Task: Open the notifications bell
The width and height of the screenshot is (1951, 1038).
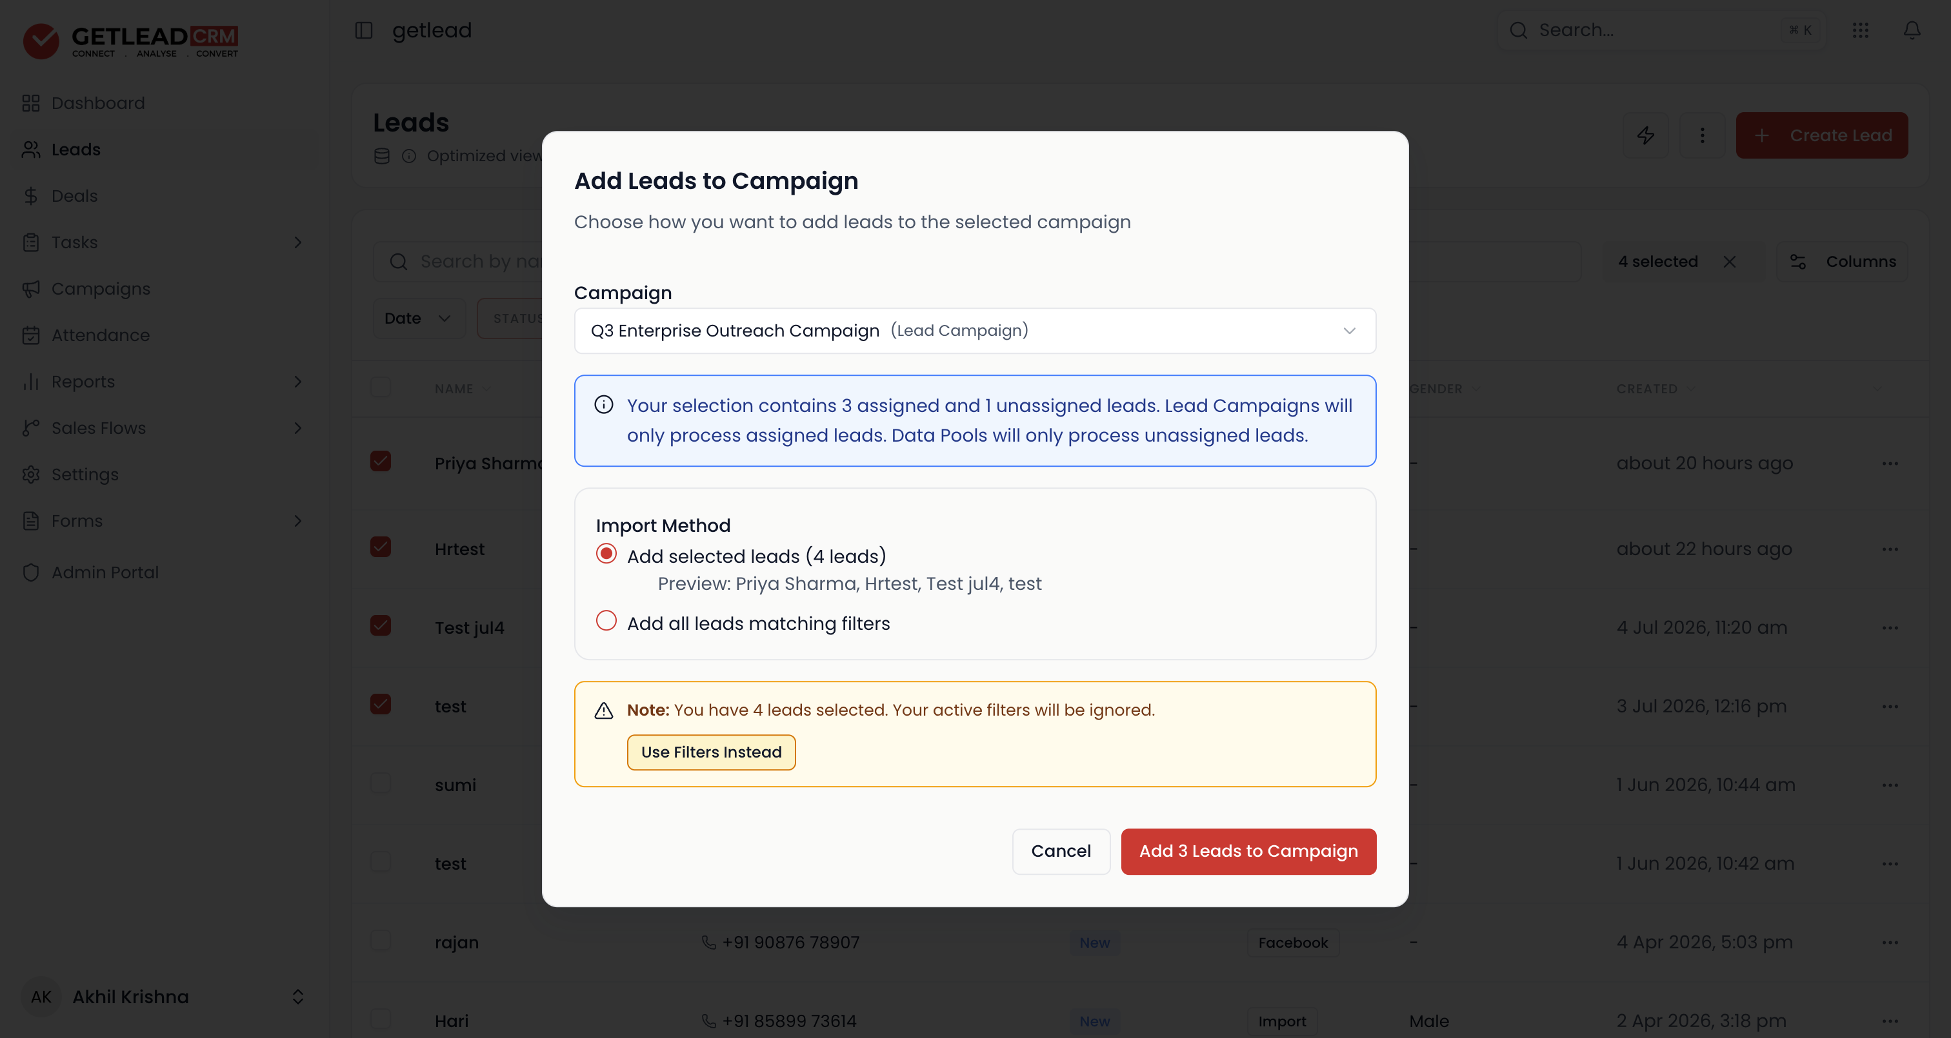Action: (1912, 30)
